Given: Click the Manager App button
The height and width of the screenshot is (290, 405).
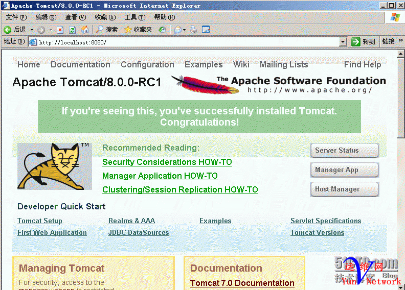Looking at the screenshot, I should coord(345,170).
